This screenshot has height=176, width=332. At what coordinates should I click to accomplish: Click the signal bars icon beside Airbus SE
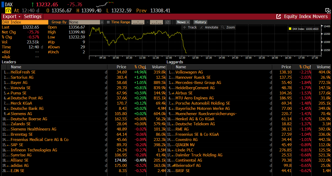click(173, 93)
